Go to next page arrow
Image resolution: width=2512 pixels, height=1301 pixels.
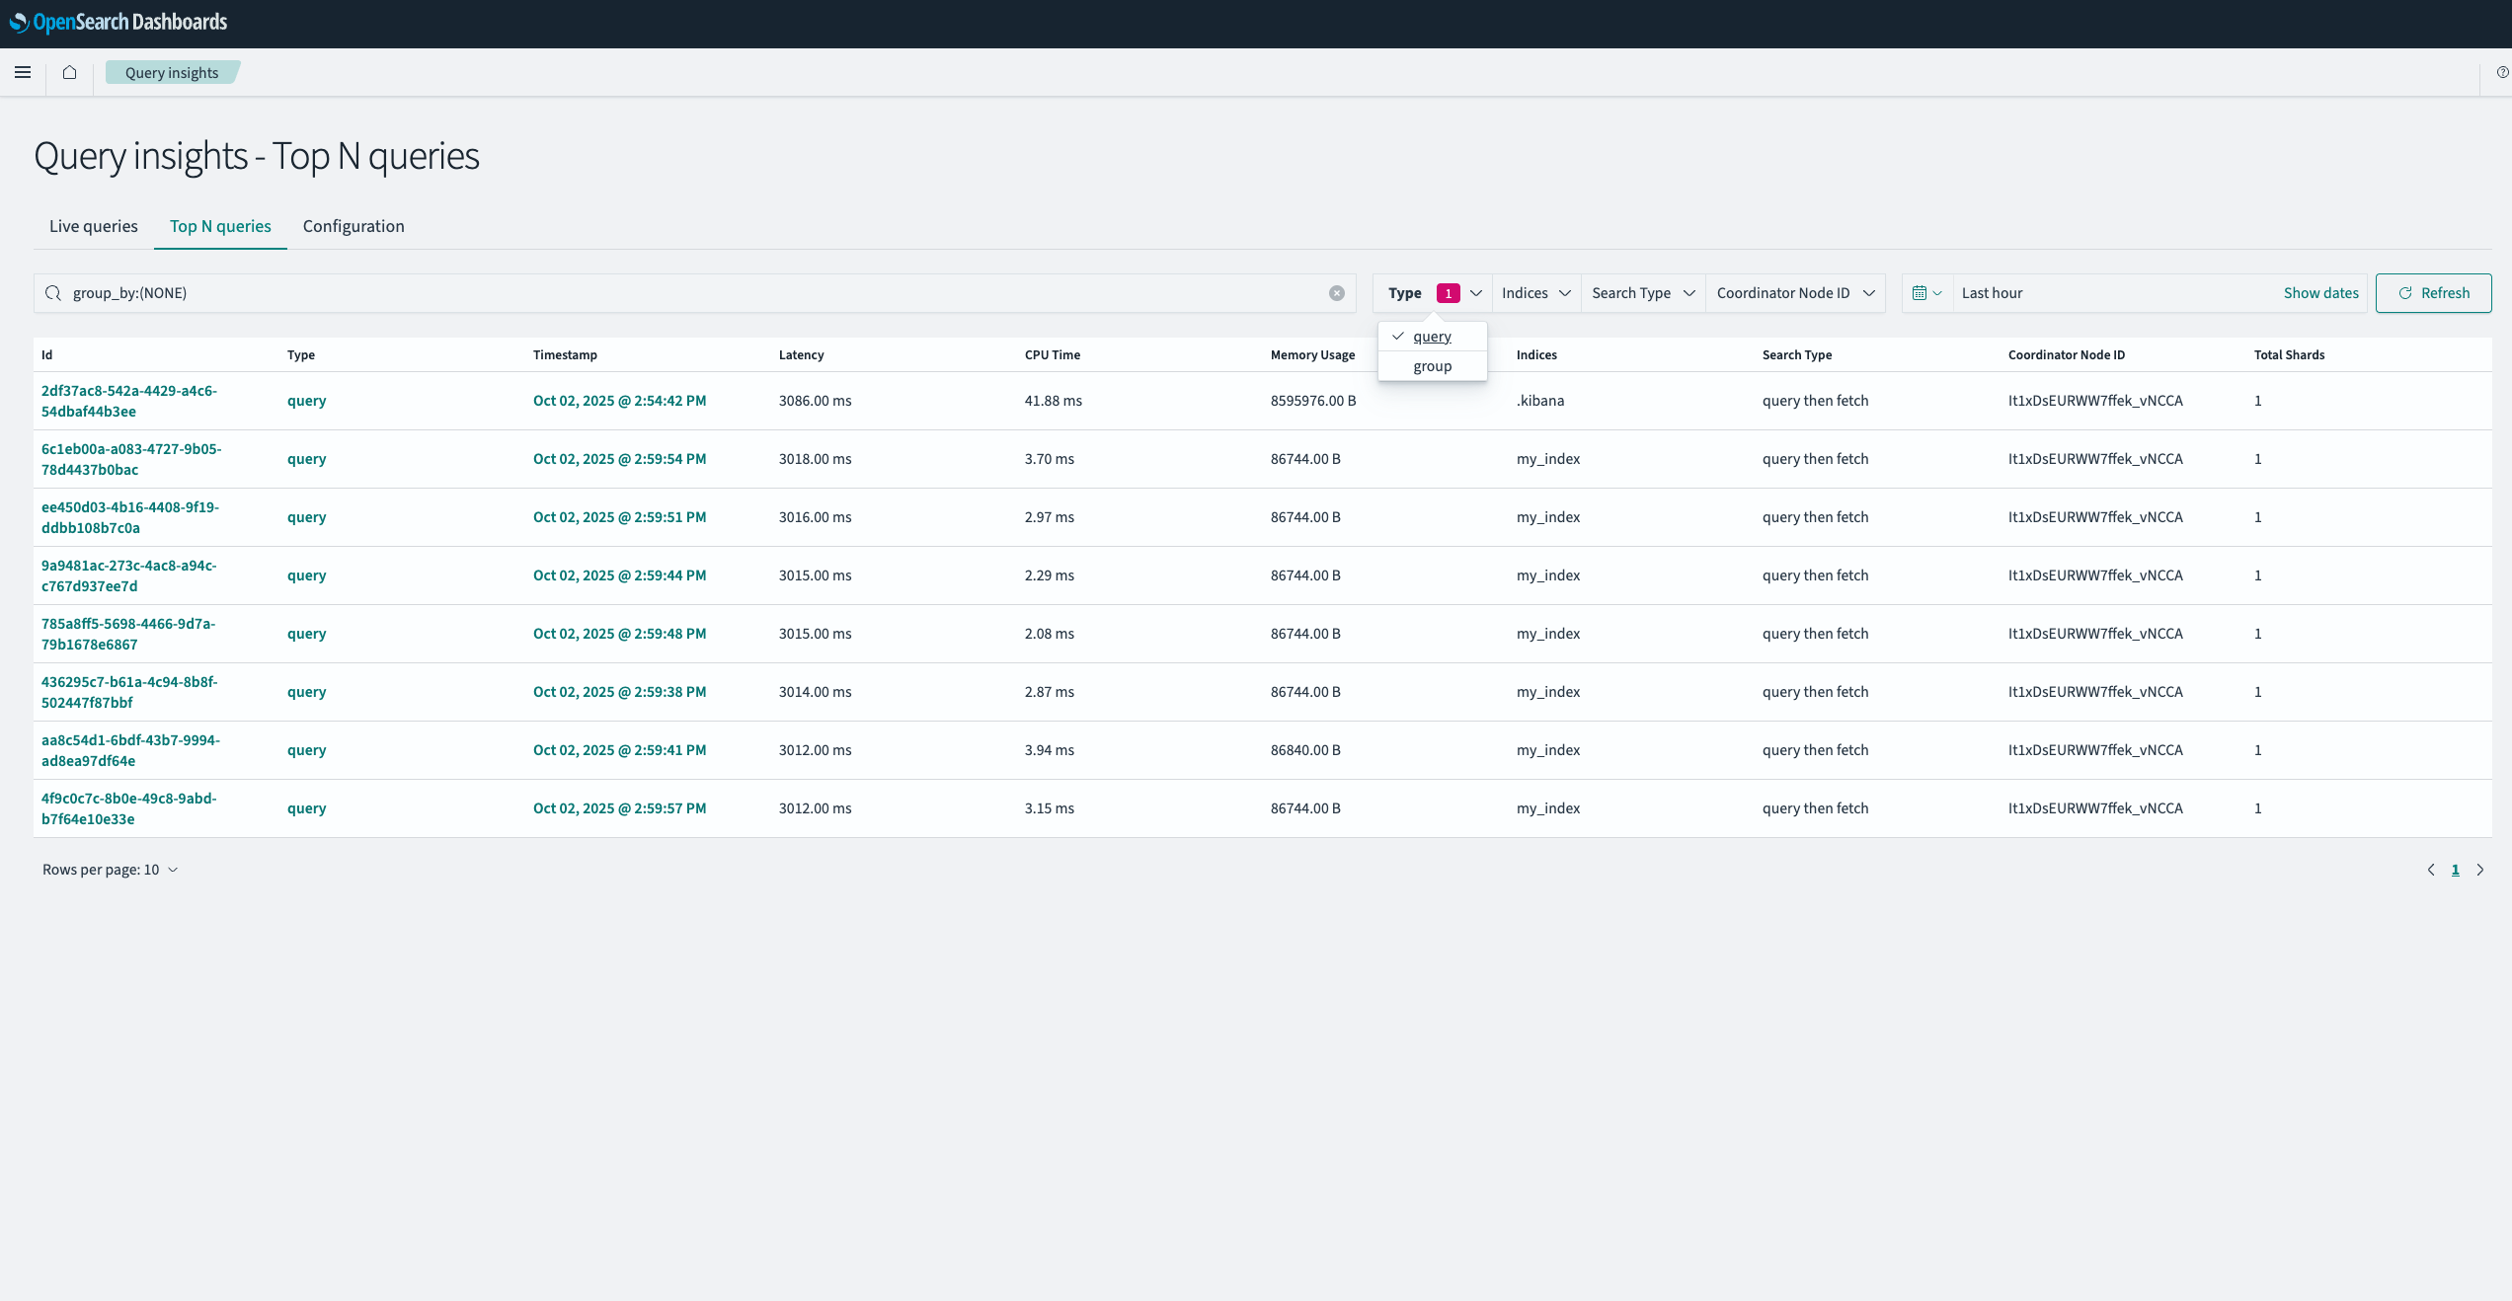(2479, 870)
